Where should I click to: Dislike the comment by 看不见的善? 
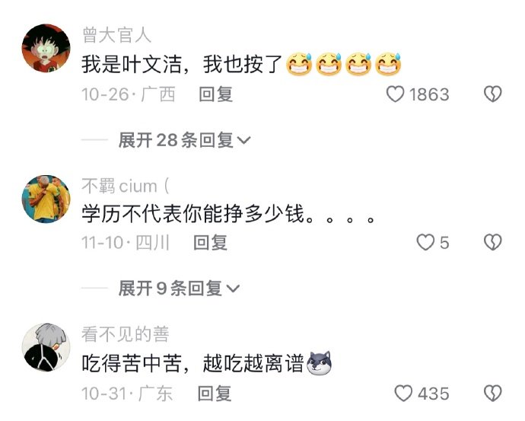(492, 393)
